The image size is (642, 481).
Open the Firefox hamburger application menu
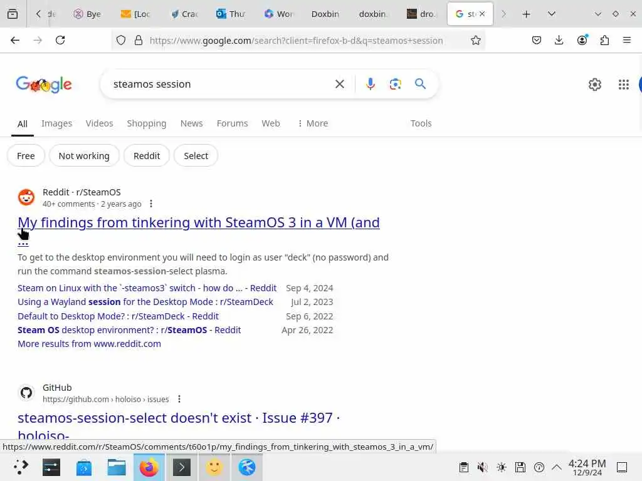pyautogui.click(x=626, y=40)
